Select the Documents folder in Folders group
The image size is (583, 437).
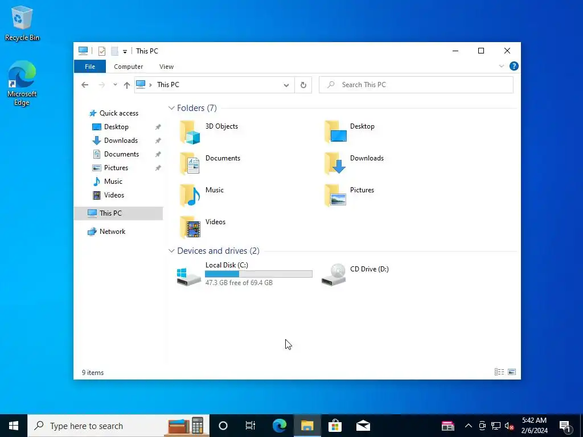point(210,163)
